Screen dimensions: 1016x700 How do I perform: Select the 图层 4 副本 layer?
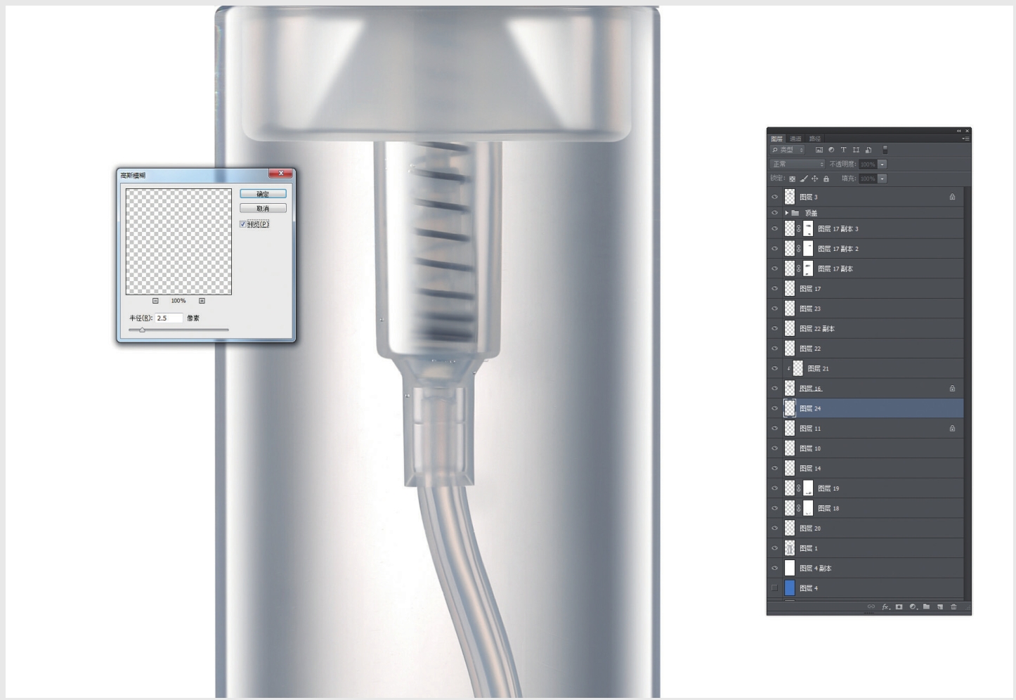[866, 568]
